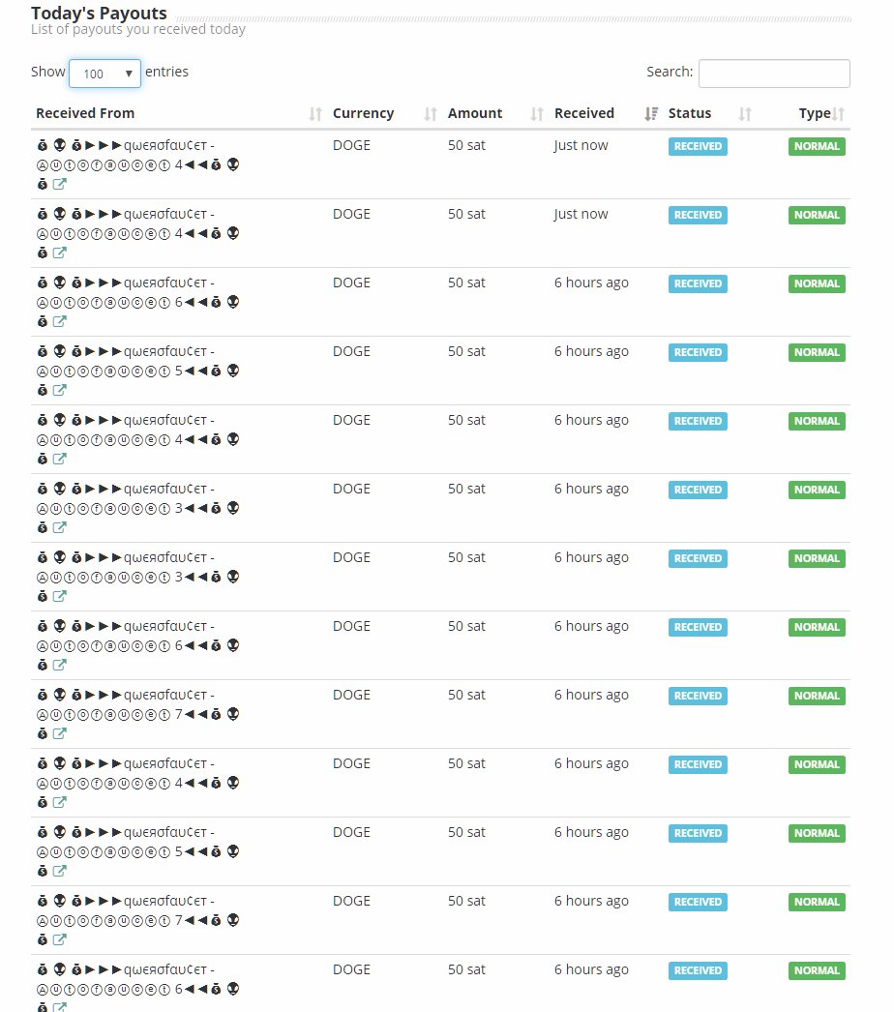Image resolution: width=894 pixels, height=1012 pixels.
Task: Focus the Search input field
Action: click(x=774, y=74)
